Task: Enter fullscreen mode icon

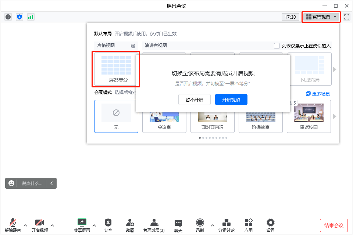Action: (347, 17)
